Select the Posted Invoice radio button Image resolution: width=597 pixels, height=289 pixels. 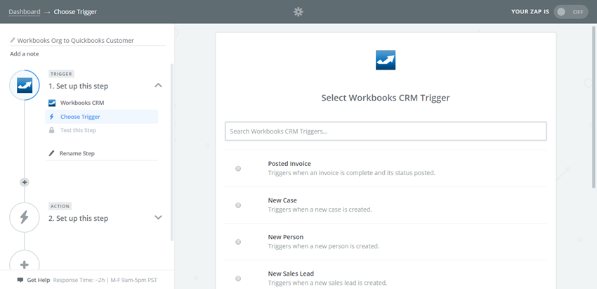(x=238, y=169)
